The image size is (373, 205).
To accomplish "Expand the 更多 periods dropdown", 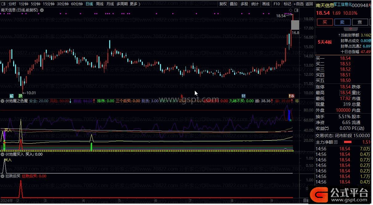I will coord(135,4).
